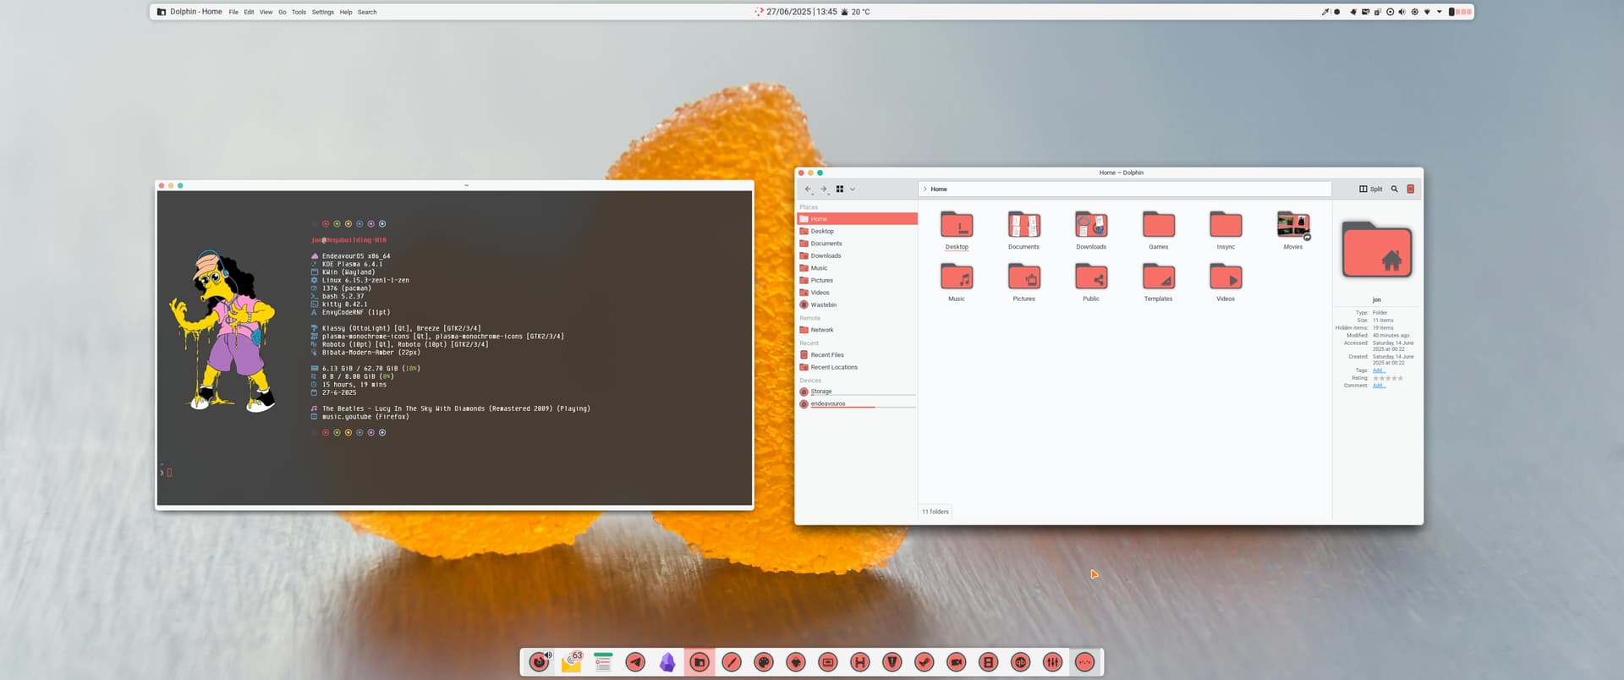Open the volume icon in system tray
This screenshot has height=680, width=1624.
[x=1402, y=12]
